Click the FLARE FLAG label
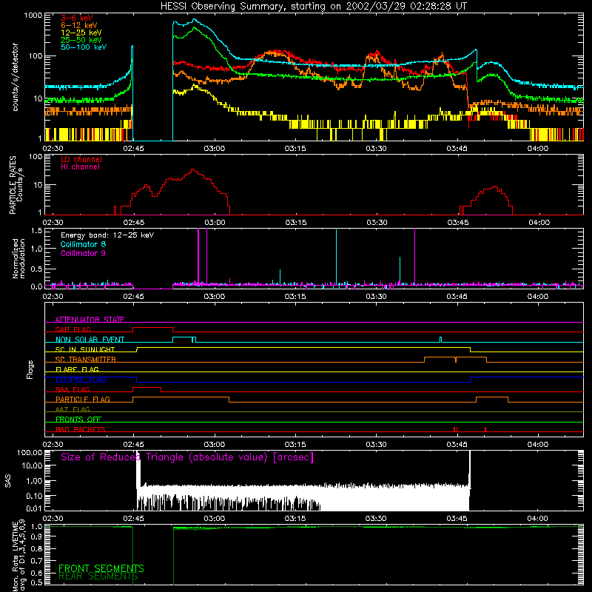 pos(77,369)
